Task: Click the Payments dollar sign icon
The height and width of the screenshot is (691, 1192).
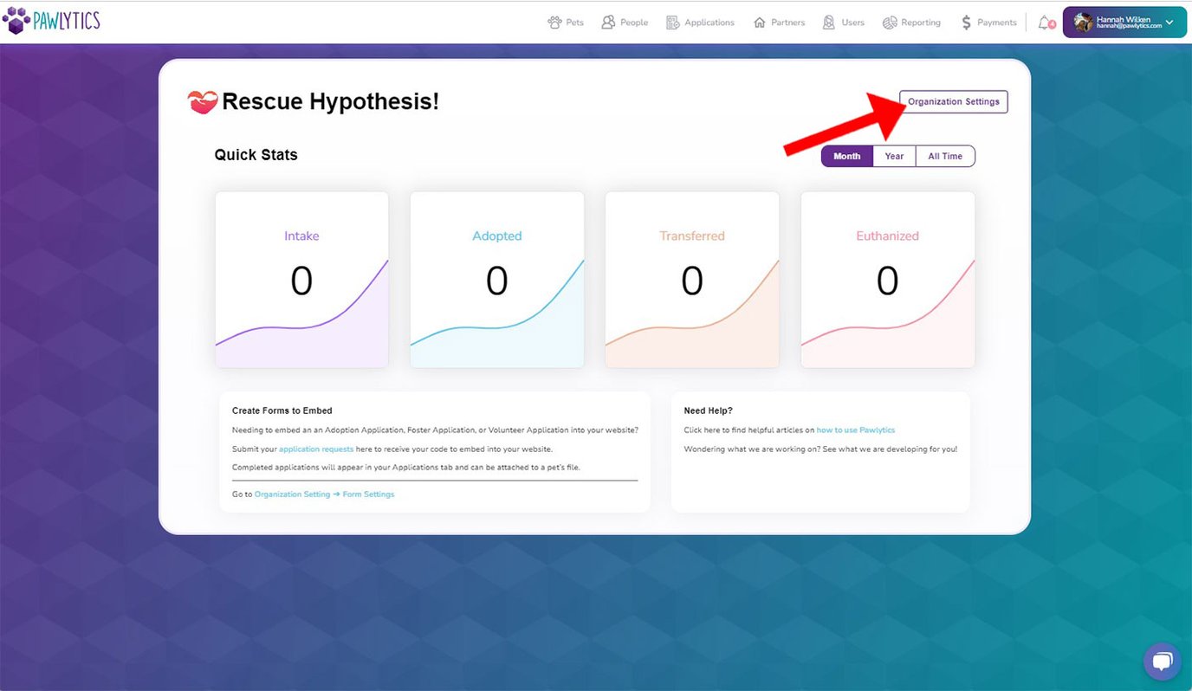Action: pyautogui.click(x=966, y=23)
